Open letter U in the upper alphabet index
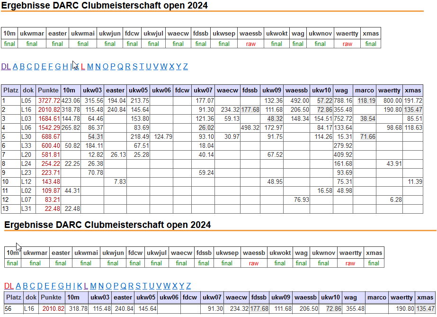The height and width of the screenshot is (317, 437). pos(148,67)
